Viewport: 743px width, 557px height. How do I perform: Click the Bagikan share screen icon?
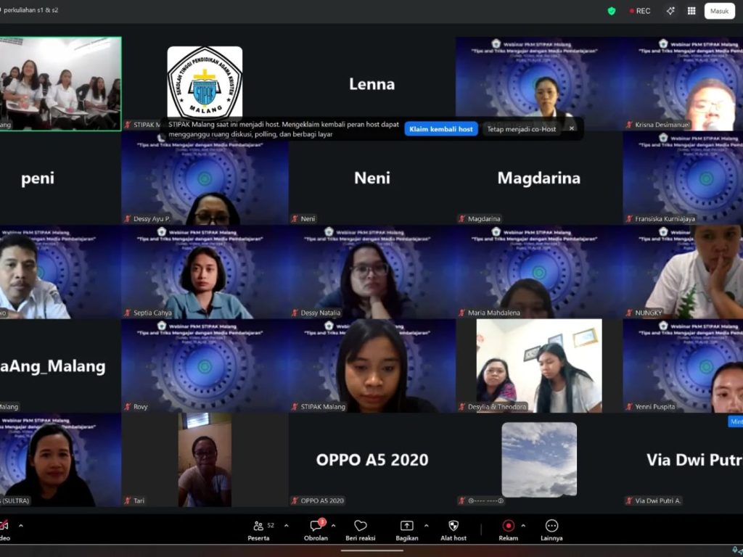tap(406, 529)
